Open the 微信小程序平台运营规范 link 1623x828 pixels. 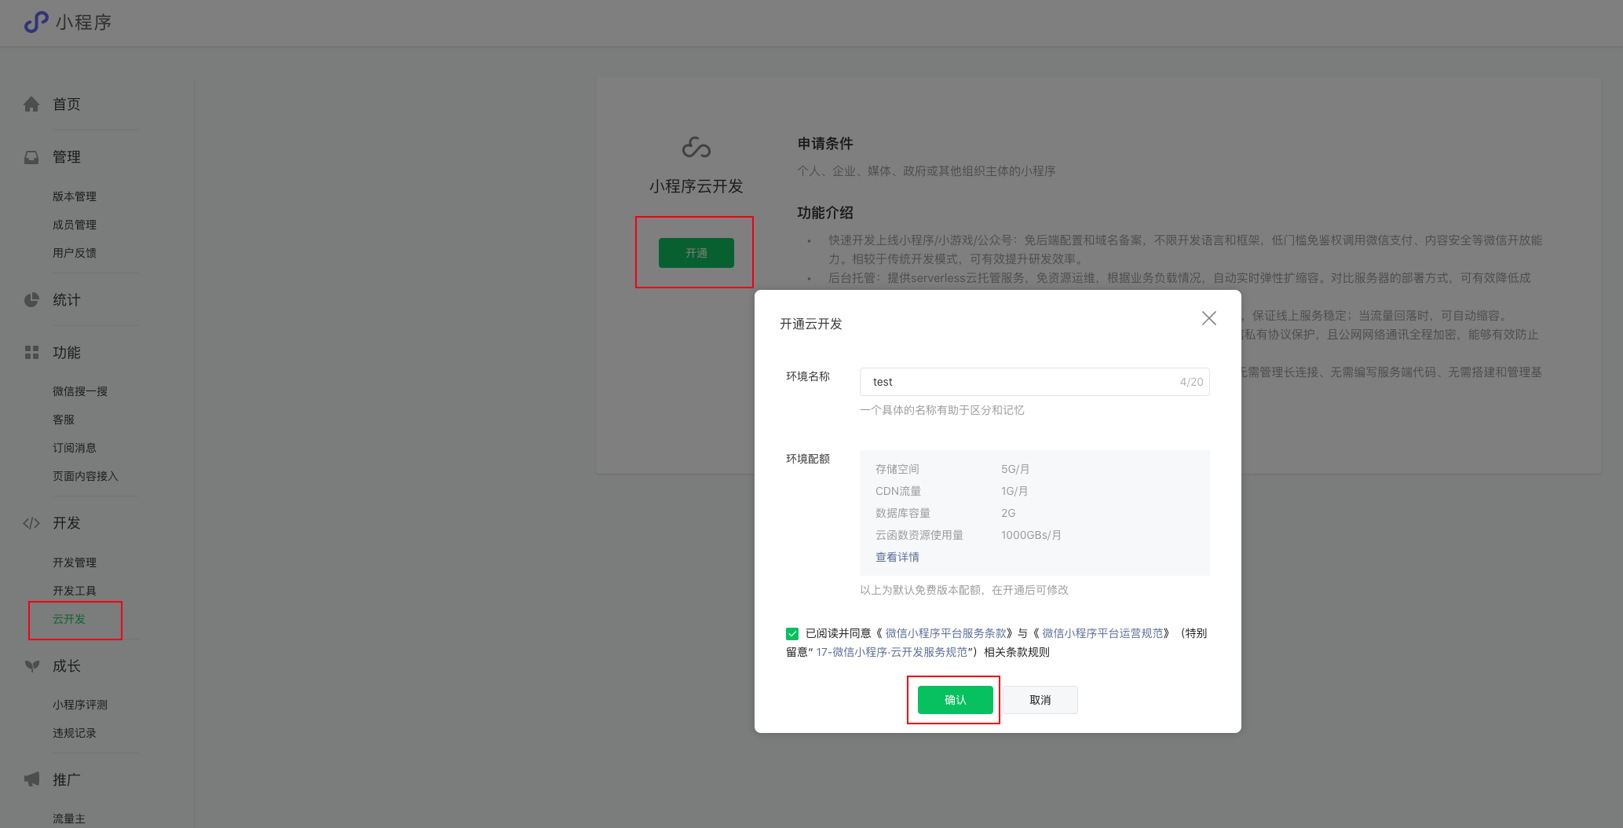click(1102, 633)
